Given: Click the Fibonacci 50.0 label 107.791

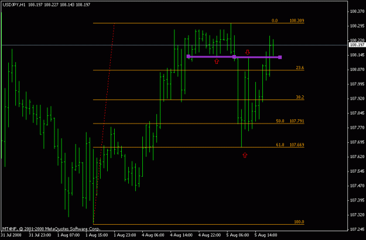Looking at the screenshot, I should pos(290,121).
